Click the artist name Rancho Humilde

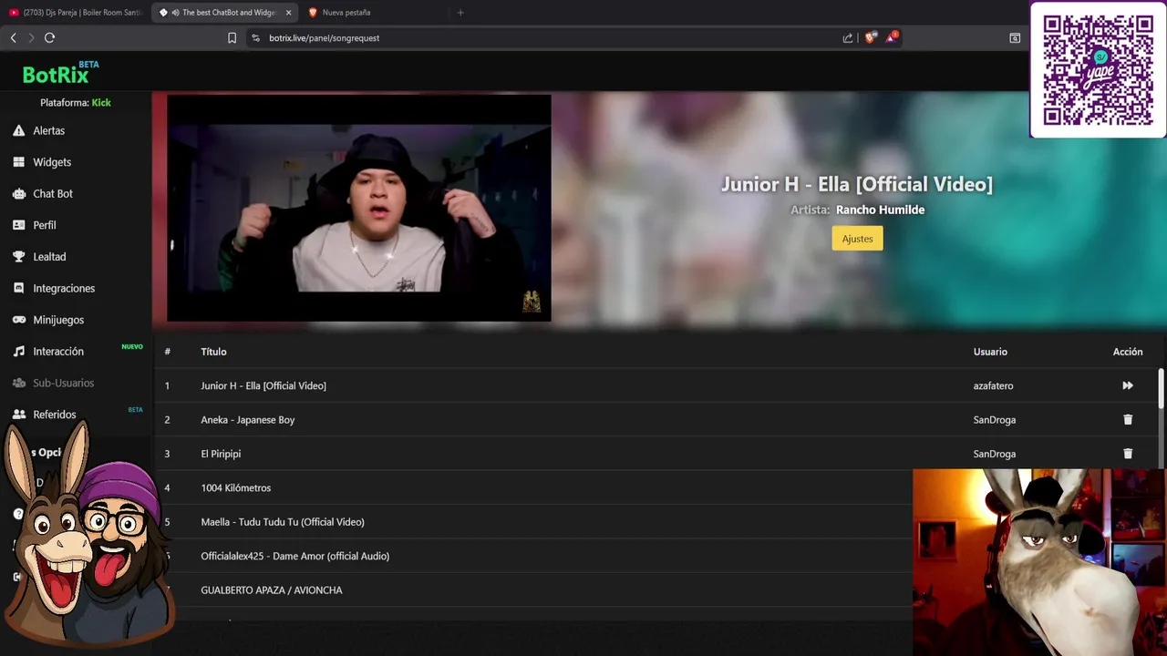[880, 210]
